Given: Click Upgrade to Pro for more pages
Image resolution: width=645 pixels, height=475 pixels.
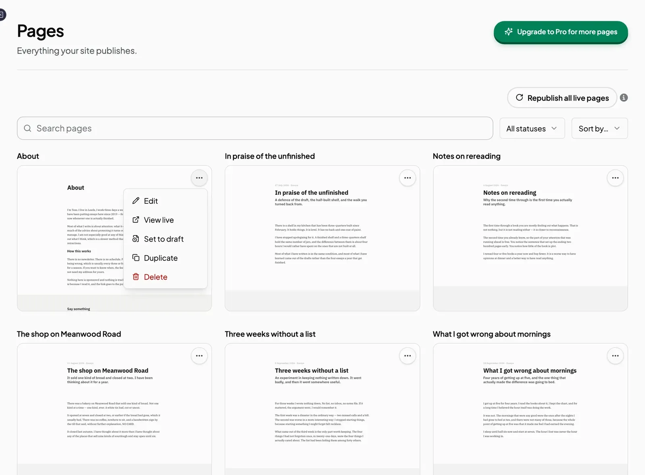Looking at the screenshot, I should coord(561,32).
